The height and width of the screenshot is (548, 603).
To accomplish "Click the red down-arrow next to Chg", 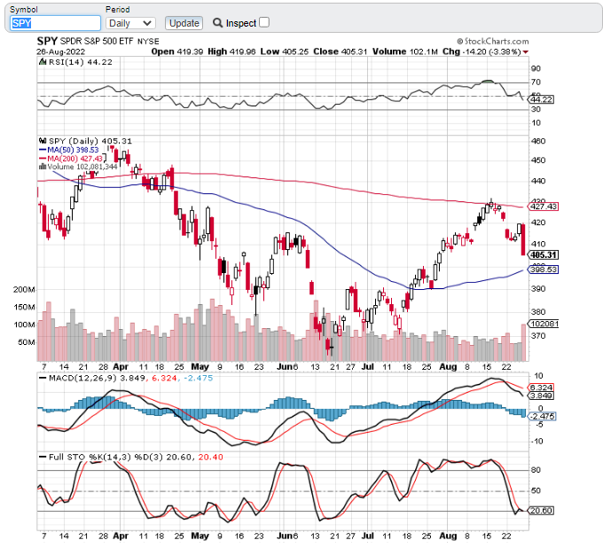I will point(526,52).
